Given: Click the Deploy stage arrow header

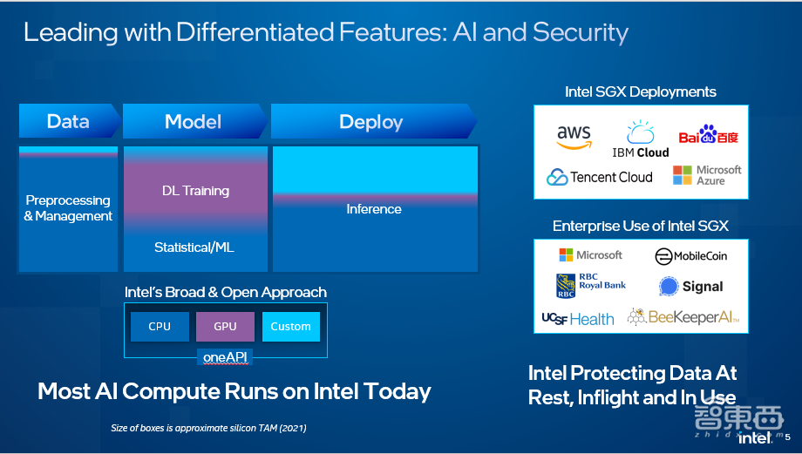Looking at the screenshot, I should [x=372, y=121].
